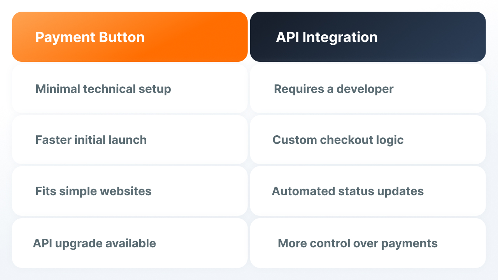Click the word checkout in right column

(x=345, y=140)
